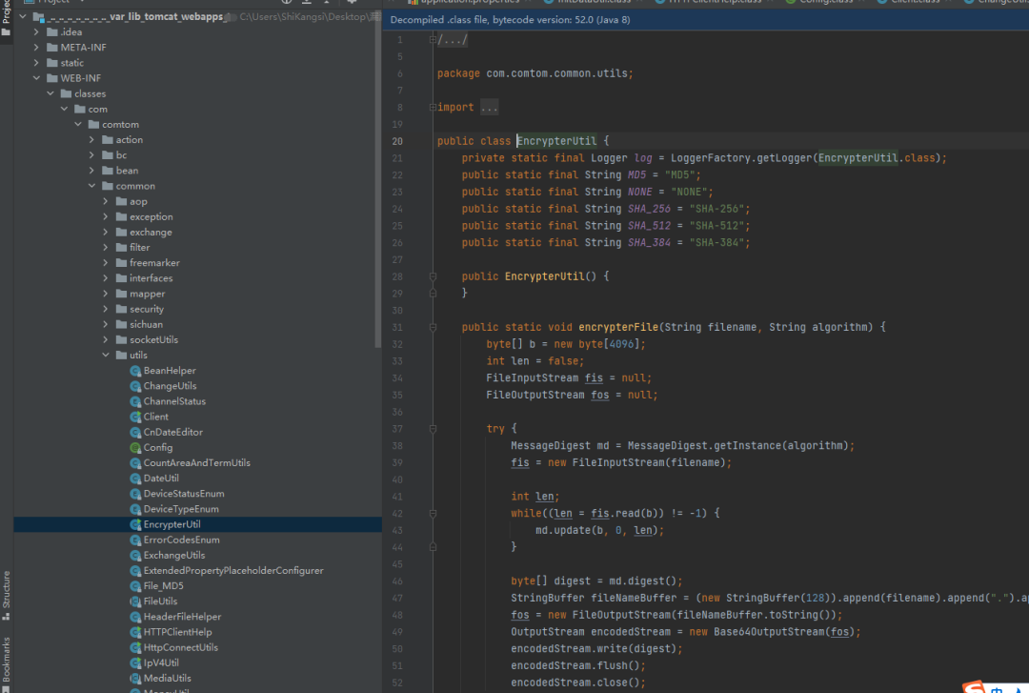Unfold the collapsed comment at line 1
Image resolution: width=1029 pixels, height=693 pixels.
coord(433,40)
